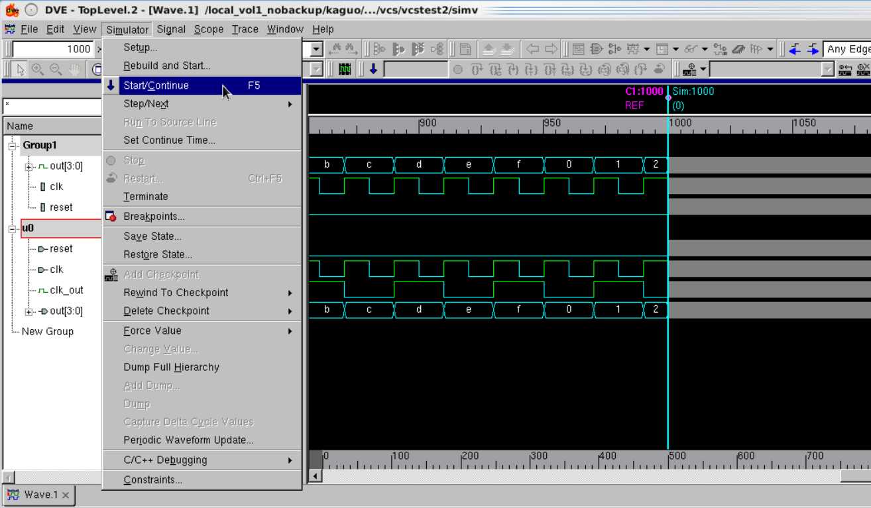Click the Wave.1 tab at bottom

click(38, 495)
